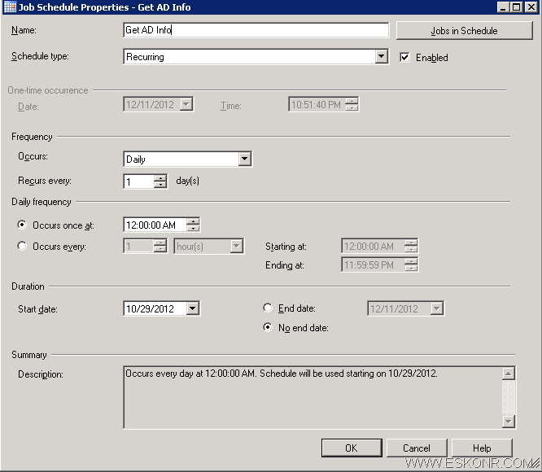Open the hour(s) unit dropdown
542x472 pixels.
tap(237, 247)
